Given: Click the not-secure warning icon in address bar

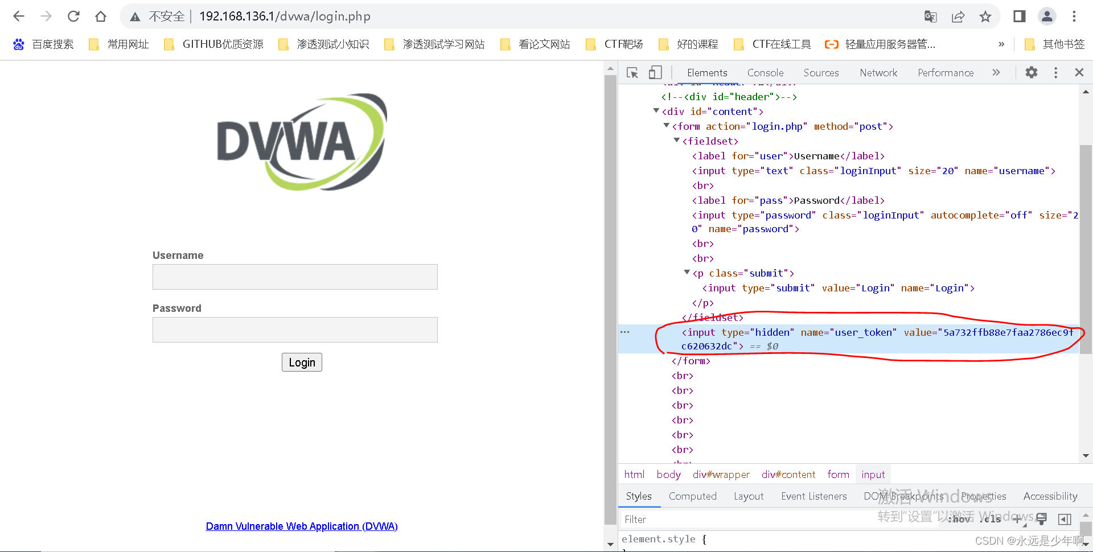Looking at the screenshot, I should pyautogui.click(x=135, y=17).
